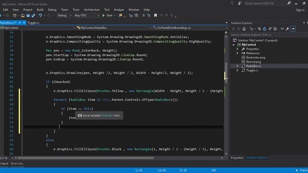Expand the Properties node in Solution Explorer
The image size is (308, 173).
pyautogui.click(x=237, y=49)
